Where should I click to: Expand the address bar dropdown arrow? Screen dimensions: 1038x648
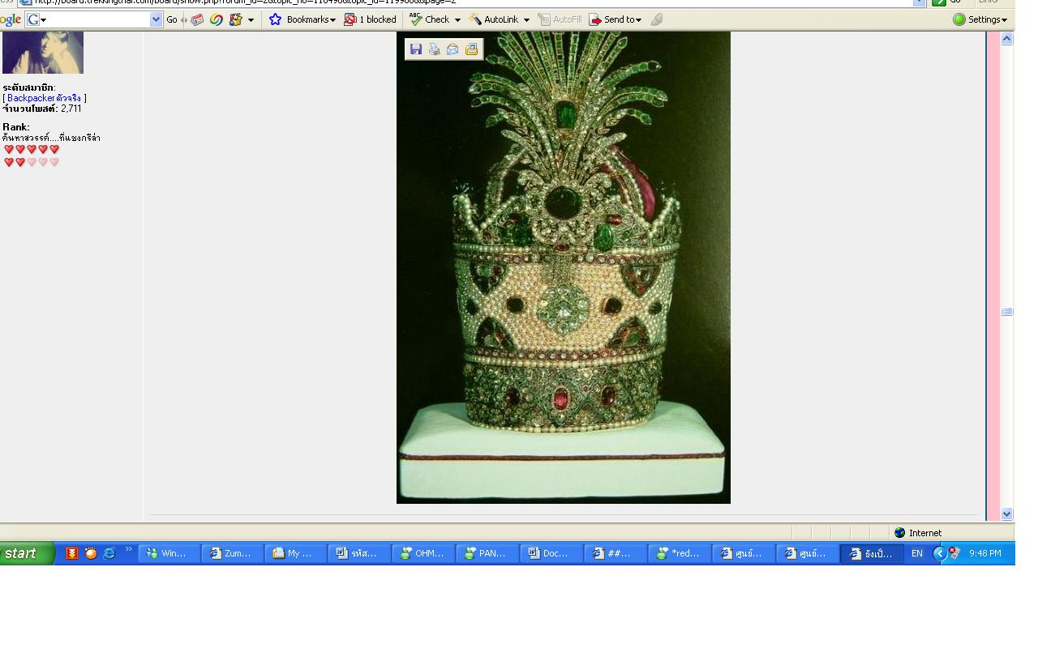[x=919, y=2]
